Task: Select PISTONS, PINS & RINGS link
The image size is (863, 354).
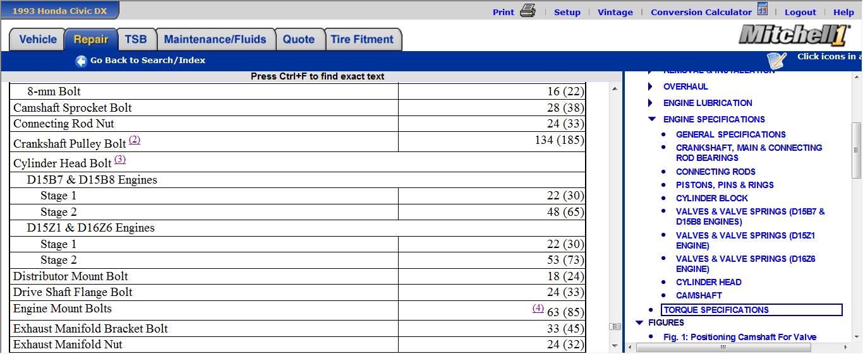Action: coord(725,185)
